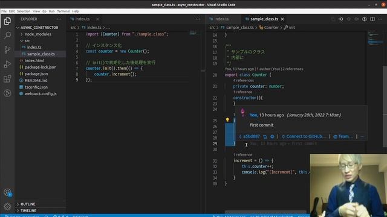Switch to left group index.ts tab
The image size is (387, 217).
(82, 19)
